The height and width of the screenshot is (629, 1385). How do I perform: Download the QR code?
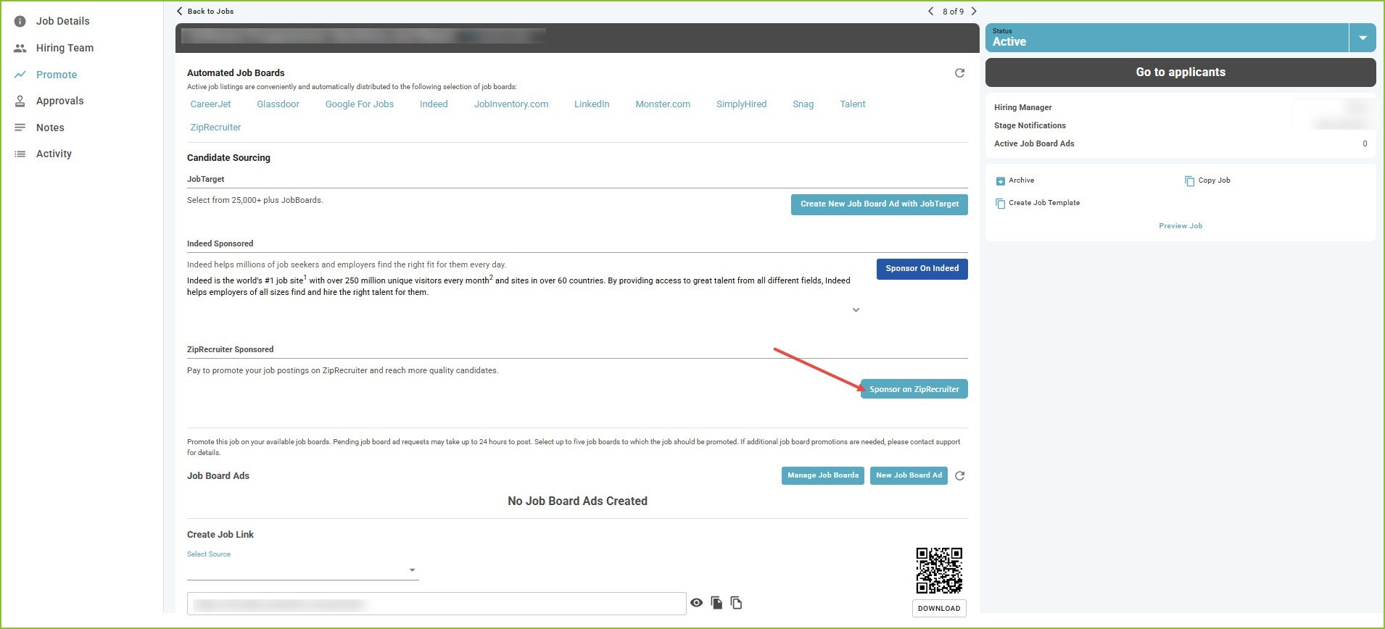939,609
